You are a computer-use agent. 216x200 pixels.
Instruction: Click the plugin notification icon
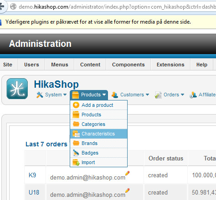(0, 22)
